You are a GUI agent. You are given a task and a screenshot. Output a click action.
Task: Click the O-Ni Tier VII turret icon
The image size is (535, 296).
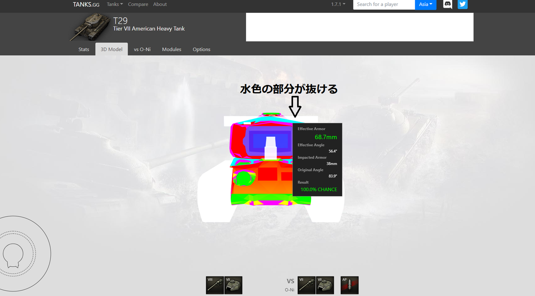325,285
